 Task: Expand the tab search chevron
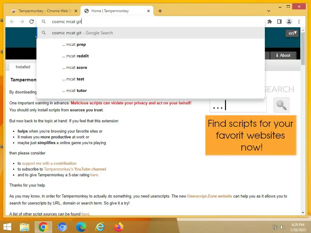pyautogui.click(x=268, y=11)
